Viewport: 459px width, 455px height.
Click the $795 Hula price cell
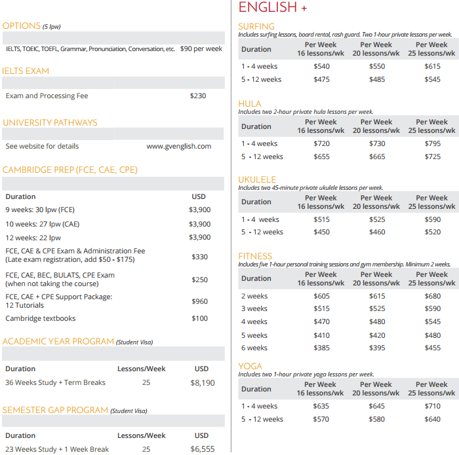(432, 144)
